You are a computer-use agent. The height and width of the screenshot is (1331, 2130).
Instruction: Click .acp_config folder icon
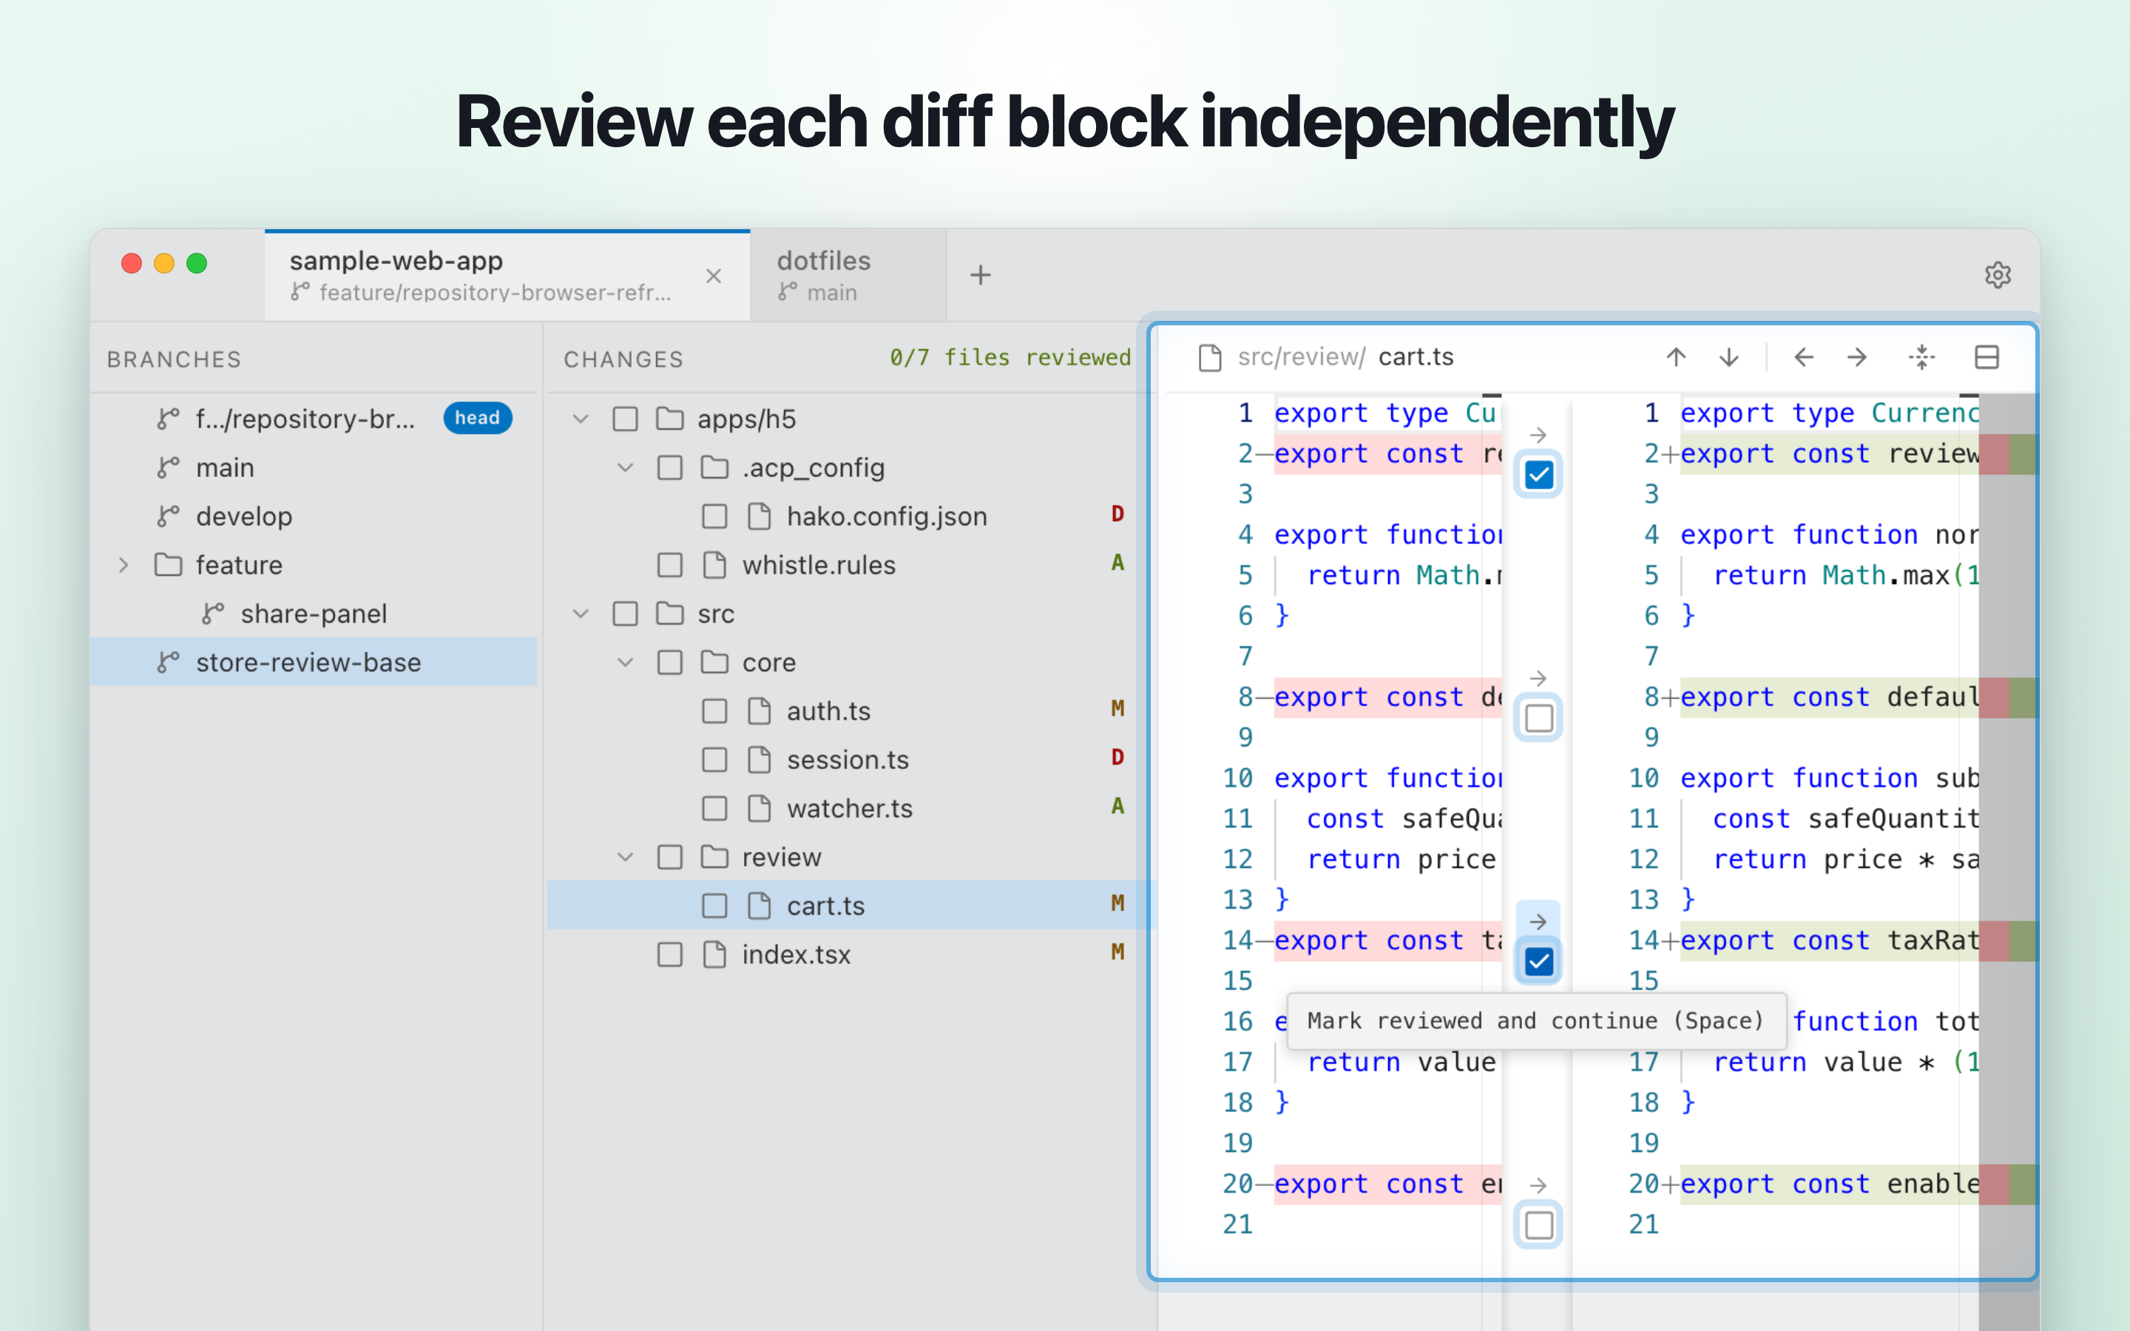coord(714,467)
